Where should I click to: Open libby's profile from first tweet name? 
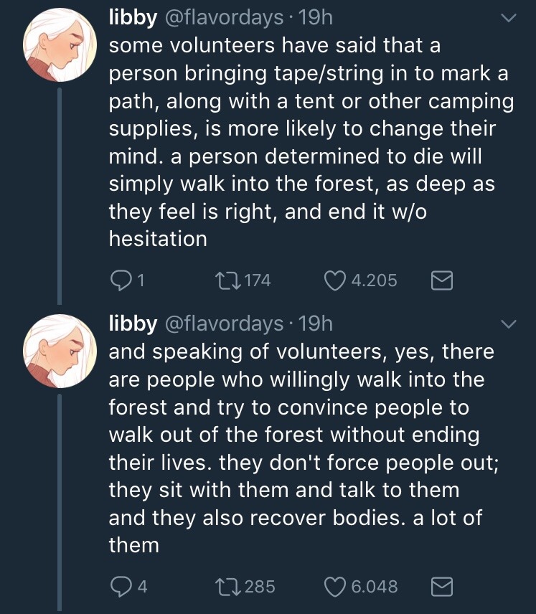tap(133, 17)
